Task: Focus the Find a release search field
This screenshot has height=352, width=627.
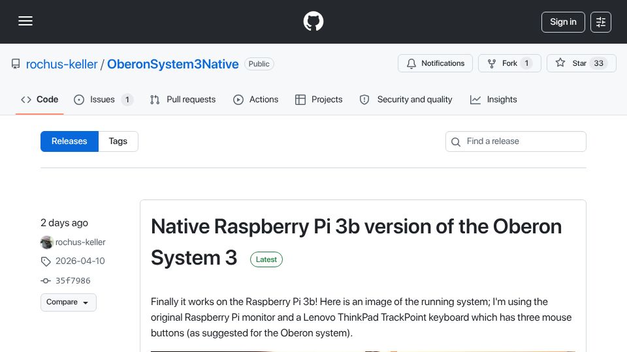Action: point(516,141)
